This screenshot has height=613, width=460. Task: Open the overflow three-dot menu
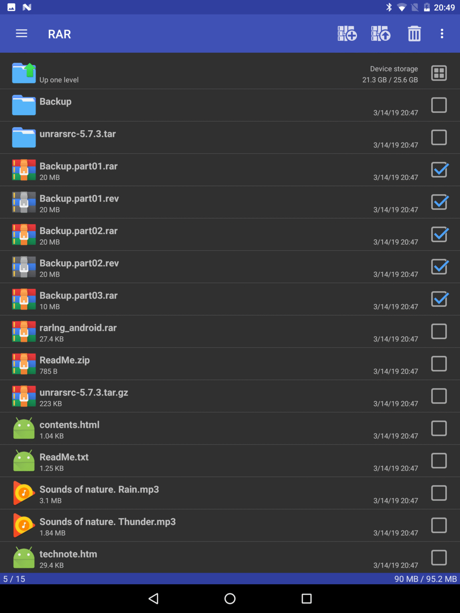[x=442, y=34]
